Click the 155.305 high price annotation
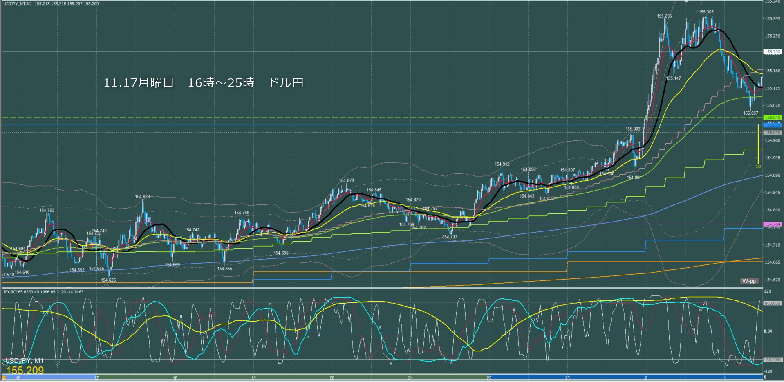The height and width of the screenshot is (382, 784). coord(706,12)
